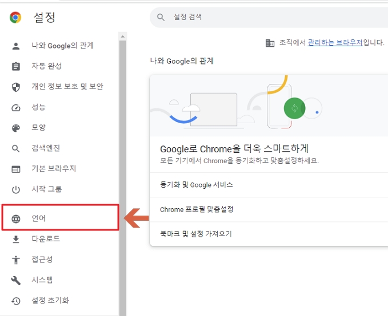388x316 pixels.
Task: Click the Google로 Chrome을 더욱 스마트하게 heading
Action: tap(234, 149)
